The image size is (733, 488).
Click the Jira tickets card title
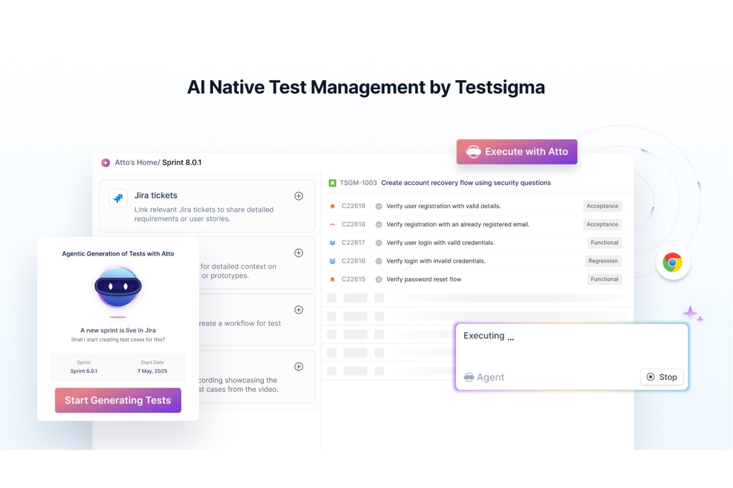tap(156, 195)
